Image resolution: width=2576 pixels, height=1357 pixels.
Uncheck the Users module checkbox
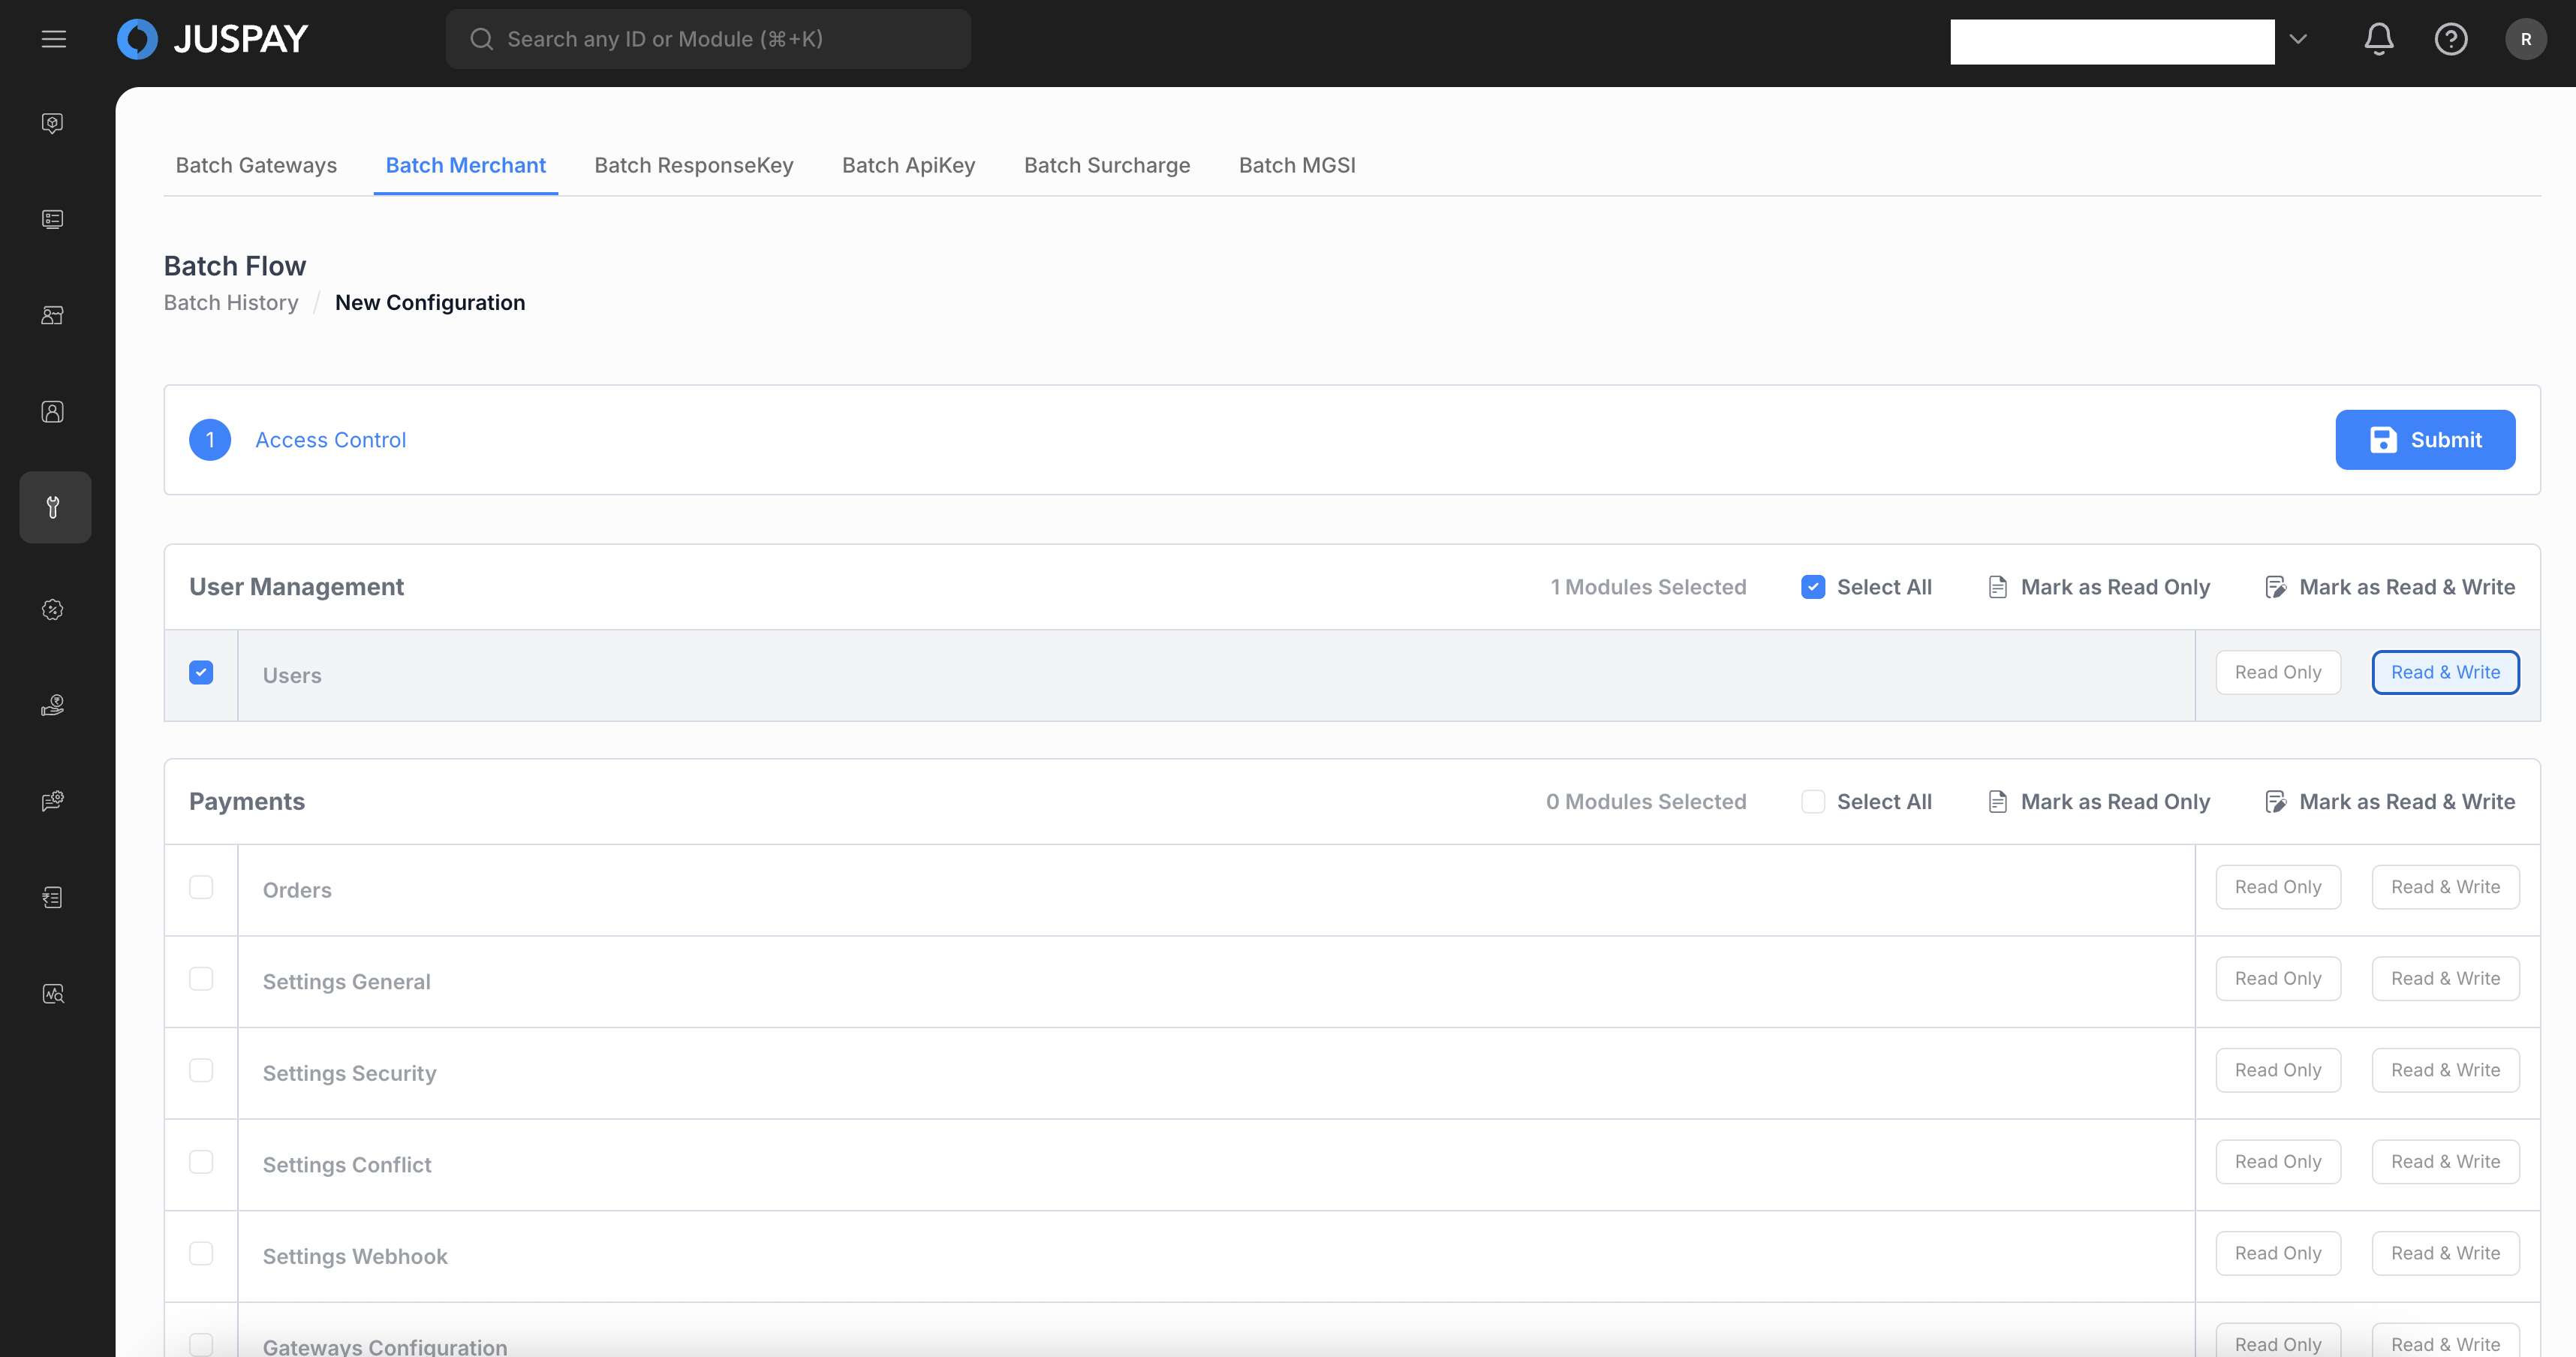(x=201, y=672)
